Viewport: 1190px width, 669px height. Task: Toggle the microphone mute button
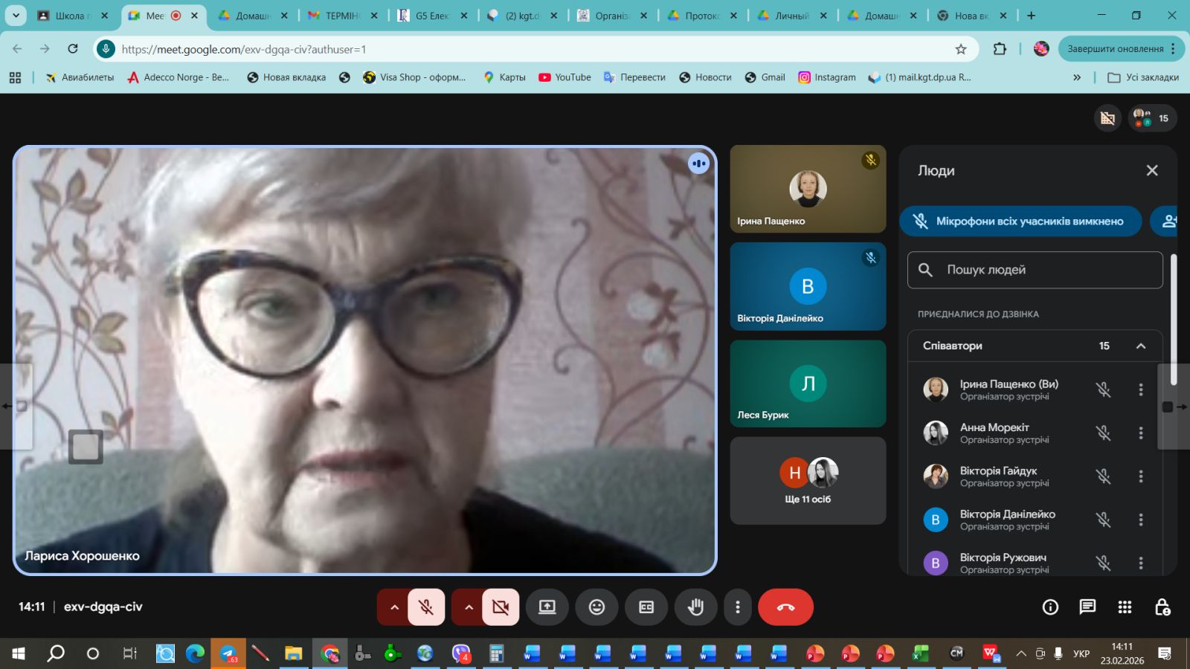pos(426,607)
